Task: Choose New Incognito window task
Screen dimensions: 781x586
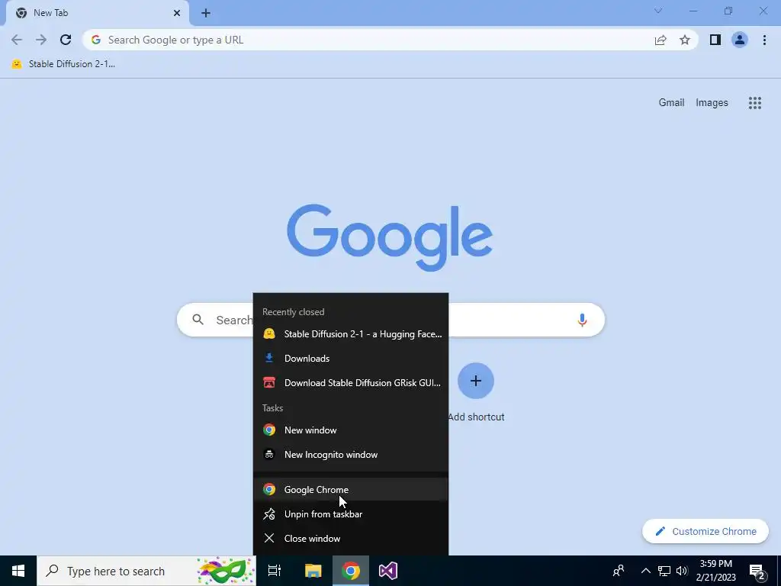Action: (351, 455)
